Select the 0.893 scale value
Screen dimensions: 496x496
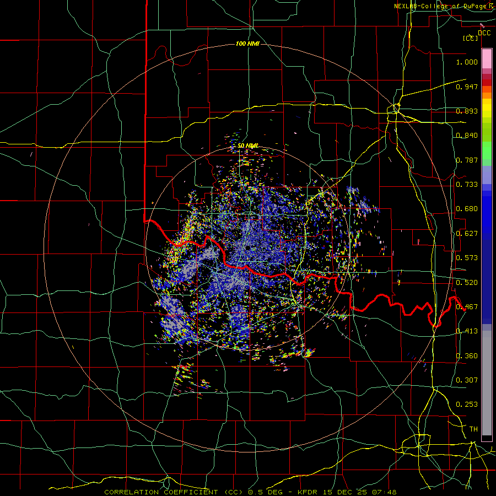467,111
